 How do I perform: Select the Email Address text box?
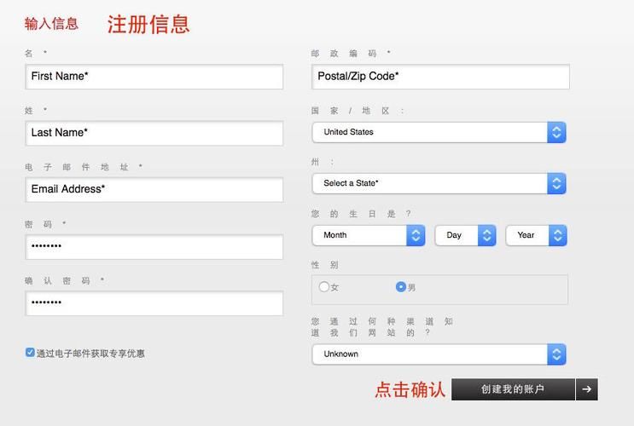[154, 189]
